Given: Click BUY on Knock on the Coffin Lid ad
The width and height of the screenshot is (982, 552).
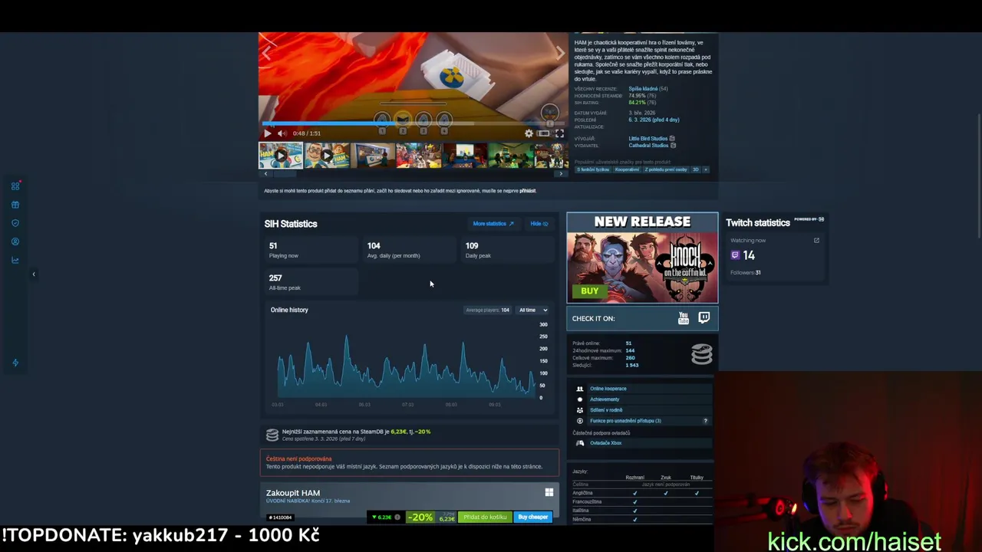Looking at the screenshot, I should 589,291.
